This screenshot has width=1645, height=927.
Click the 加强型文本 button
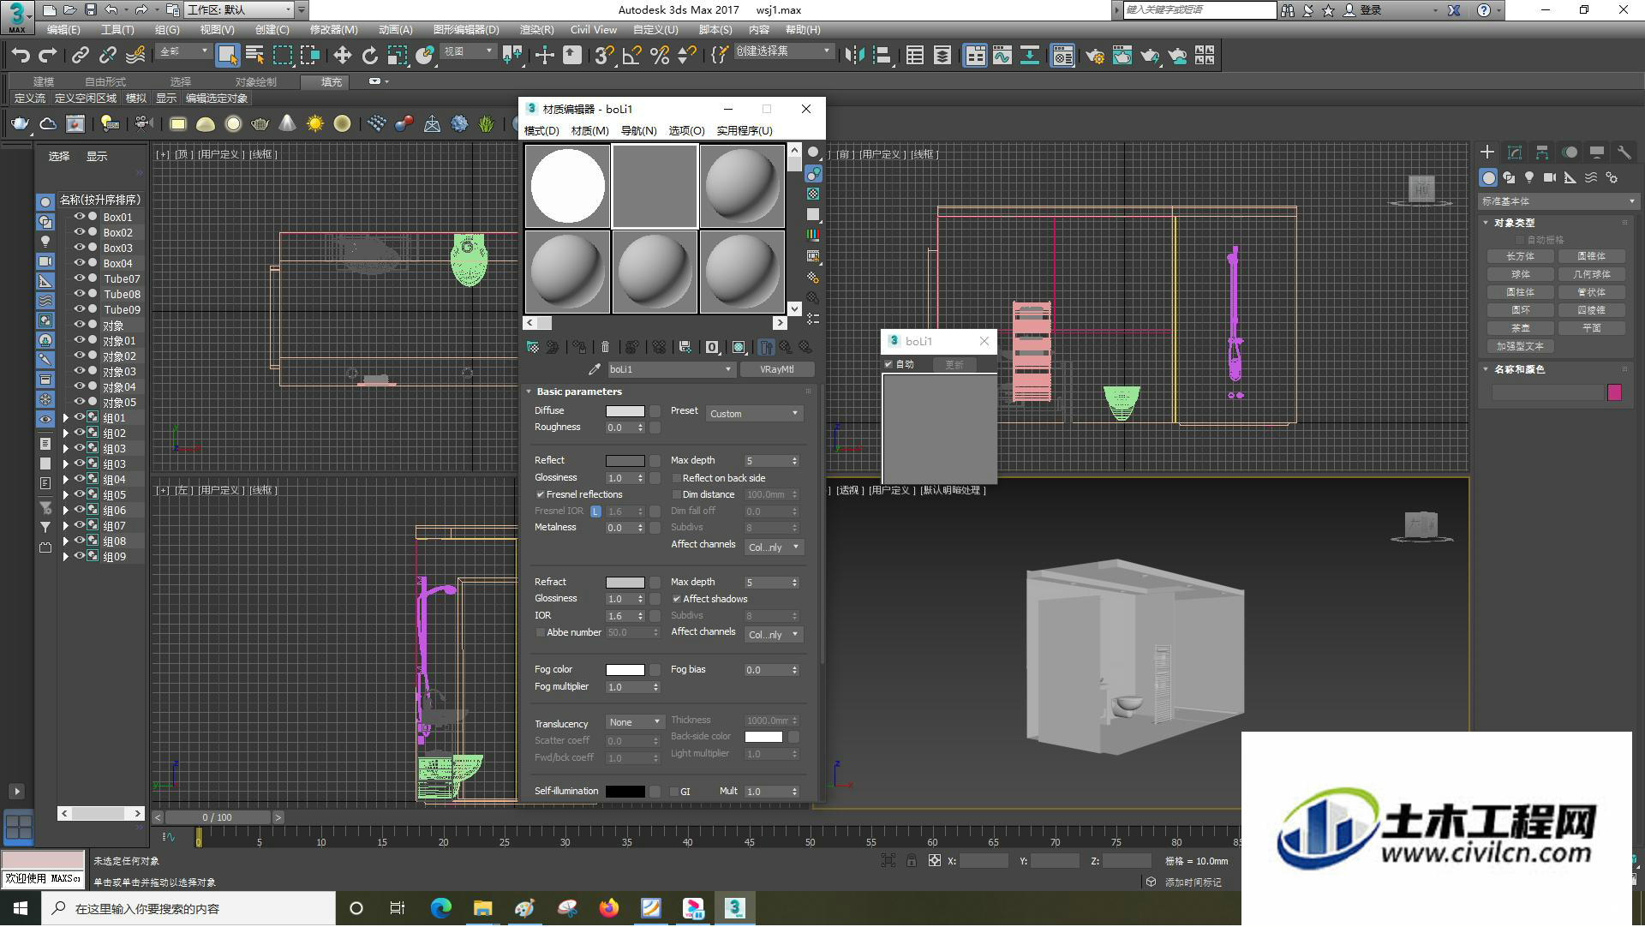(x=1521, y=346)
